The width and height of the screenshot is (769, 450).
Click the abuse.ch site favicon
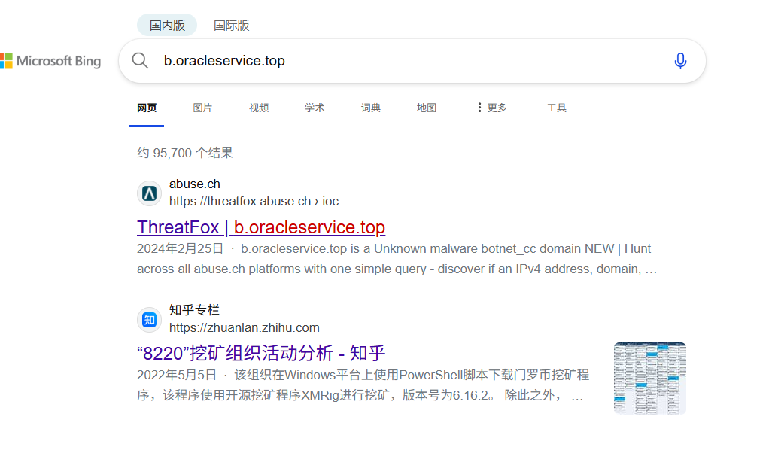(x=149, y=193)
